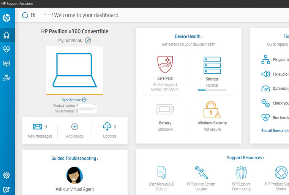Click the 'Serial number' line
Viewport: 289px width, 195px height.
(76, 111)
